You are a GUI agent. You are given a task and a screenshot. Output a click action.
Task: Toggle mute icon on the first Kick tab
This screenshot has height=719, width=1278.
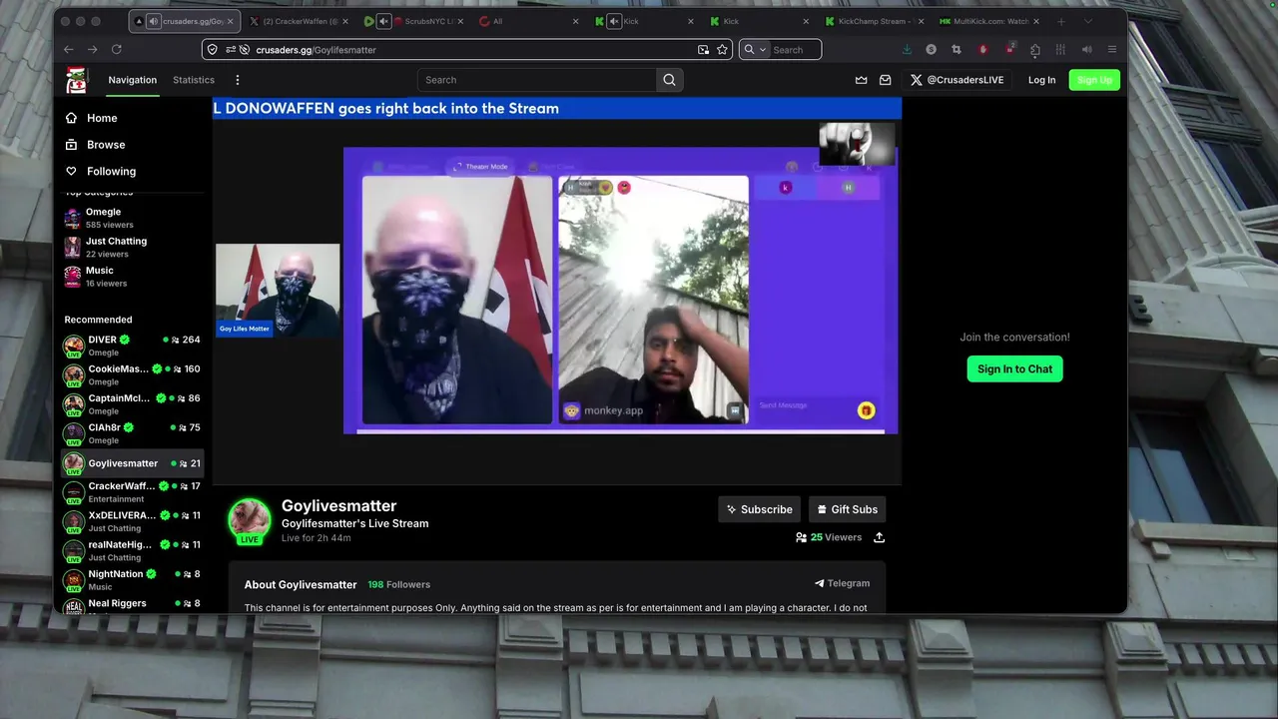tap(614, 21)
